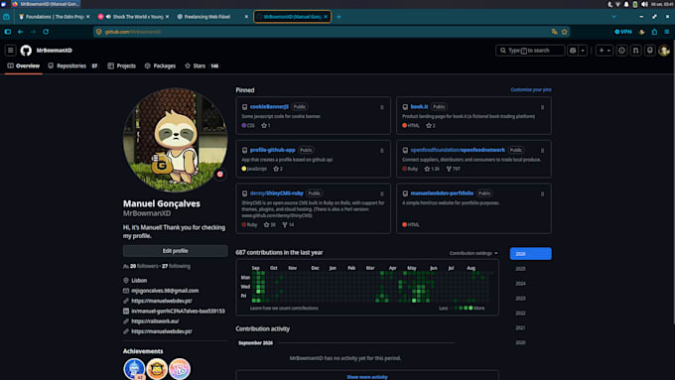Click the first Achievements badge
This screenshot has width=675, height=380.
pyautogui.click(x=134, y=369)
